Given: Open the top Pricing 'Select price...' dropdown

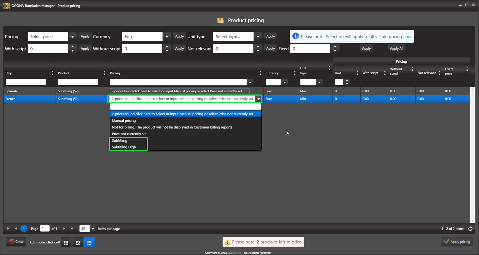Looking at the screenshot, I should pyautogui.click(x=73, y=37).
